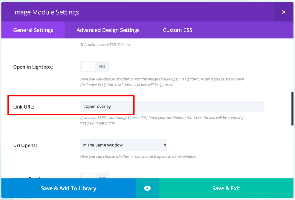This screenshot has width=295, height=200.
Task: Toggle the Open in Lightbox switch
Action: tap(95, 67)
